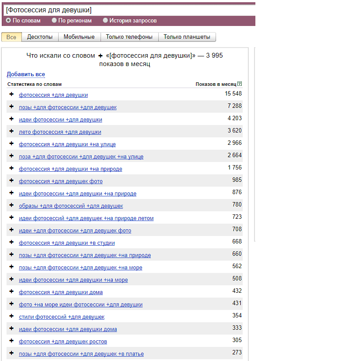The width and height of the screenshot is (341, 361).
Task: Open link 'стили фотосессий +для девушек'
Action: [x=62, y=317]
